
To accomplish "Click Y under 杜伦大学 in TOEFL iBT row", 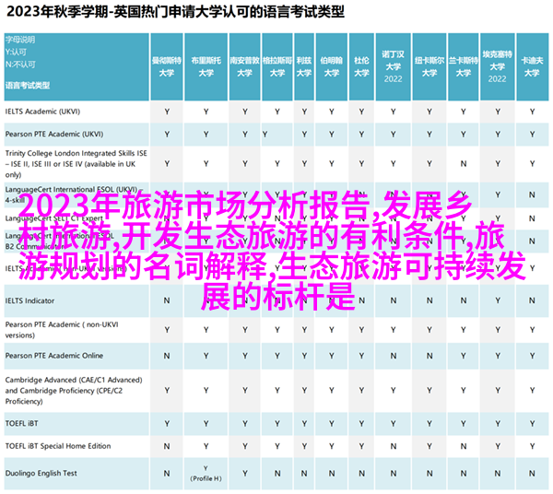I will coord(361,424).
